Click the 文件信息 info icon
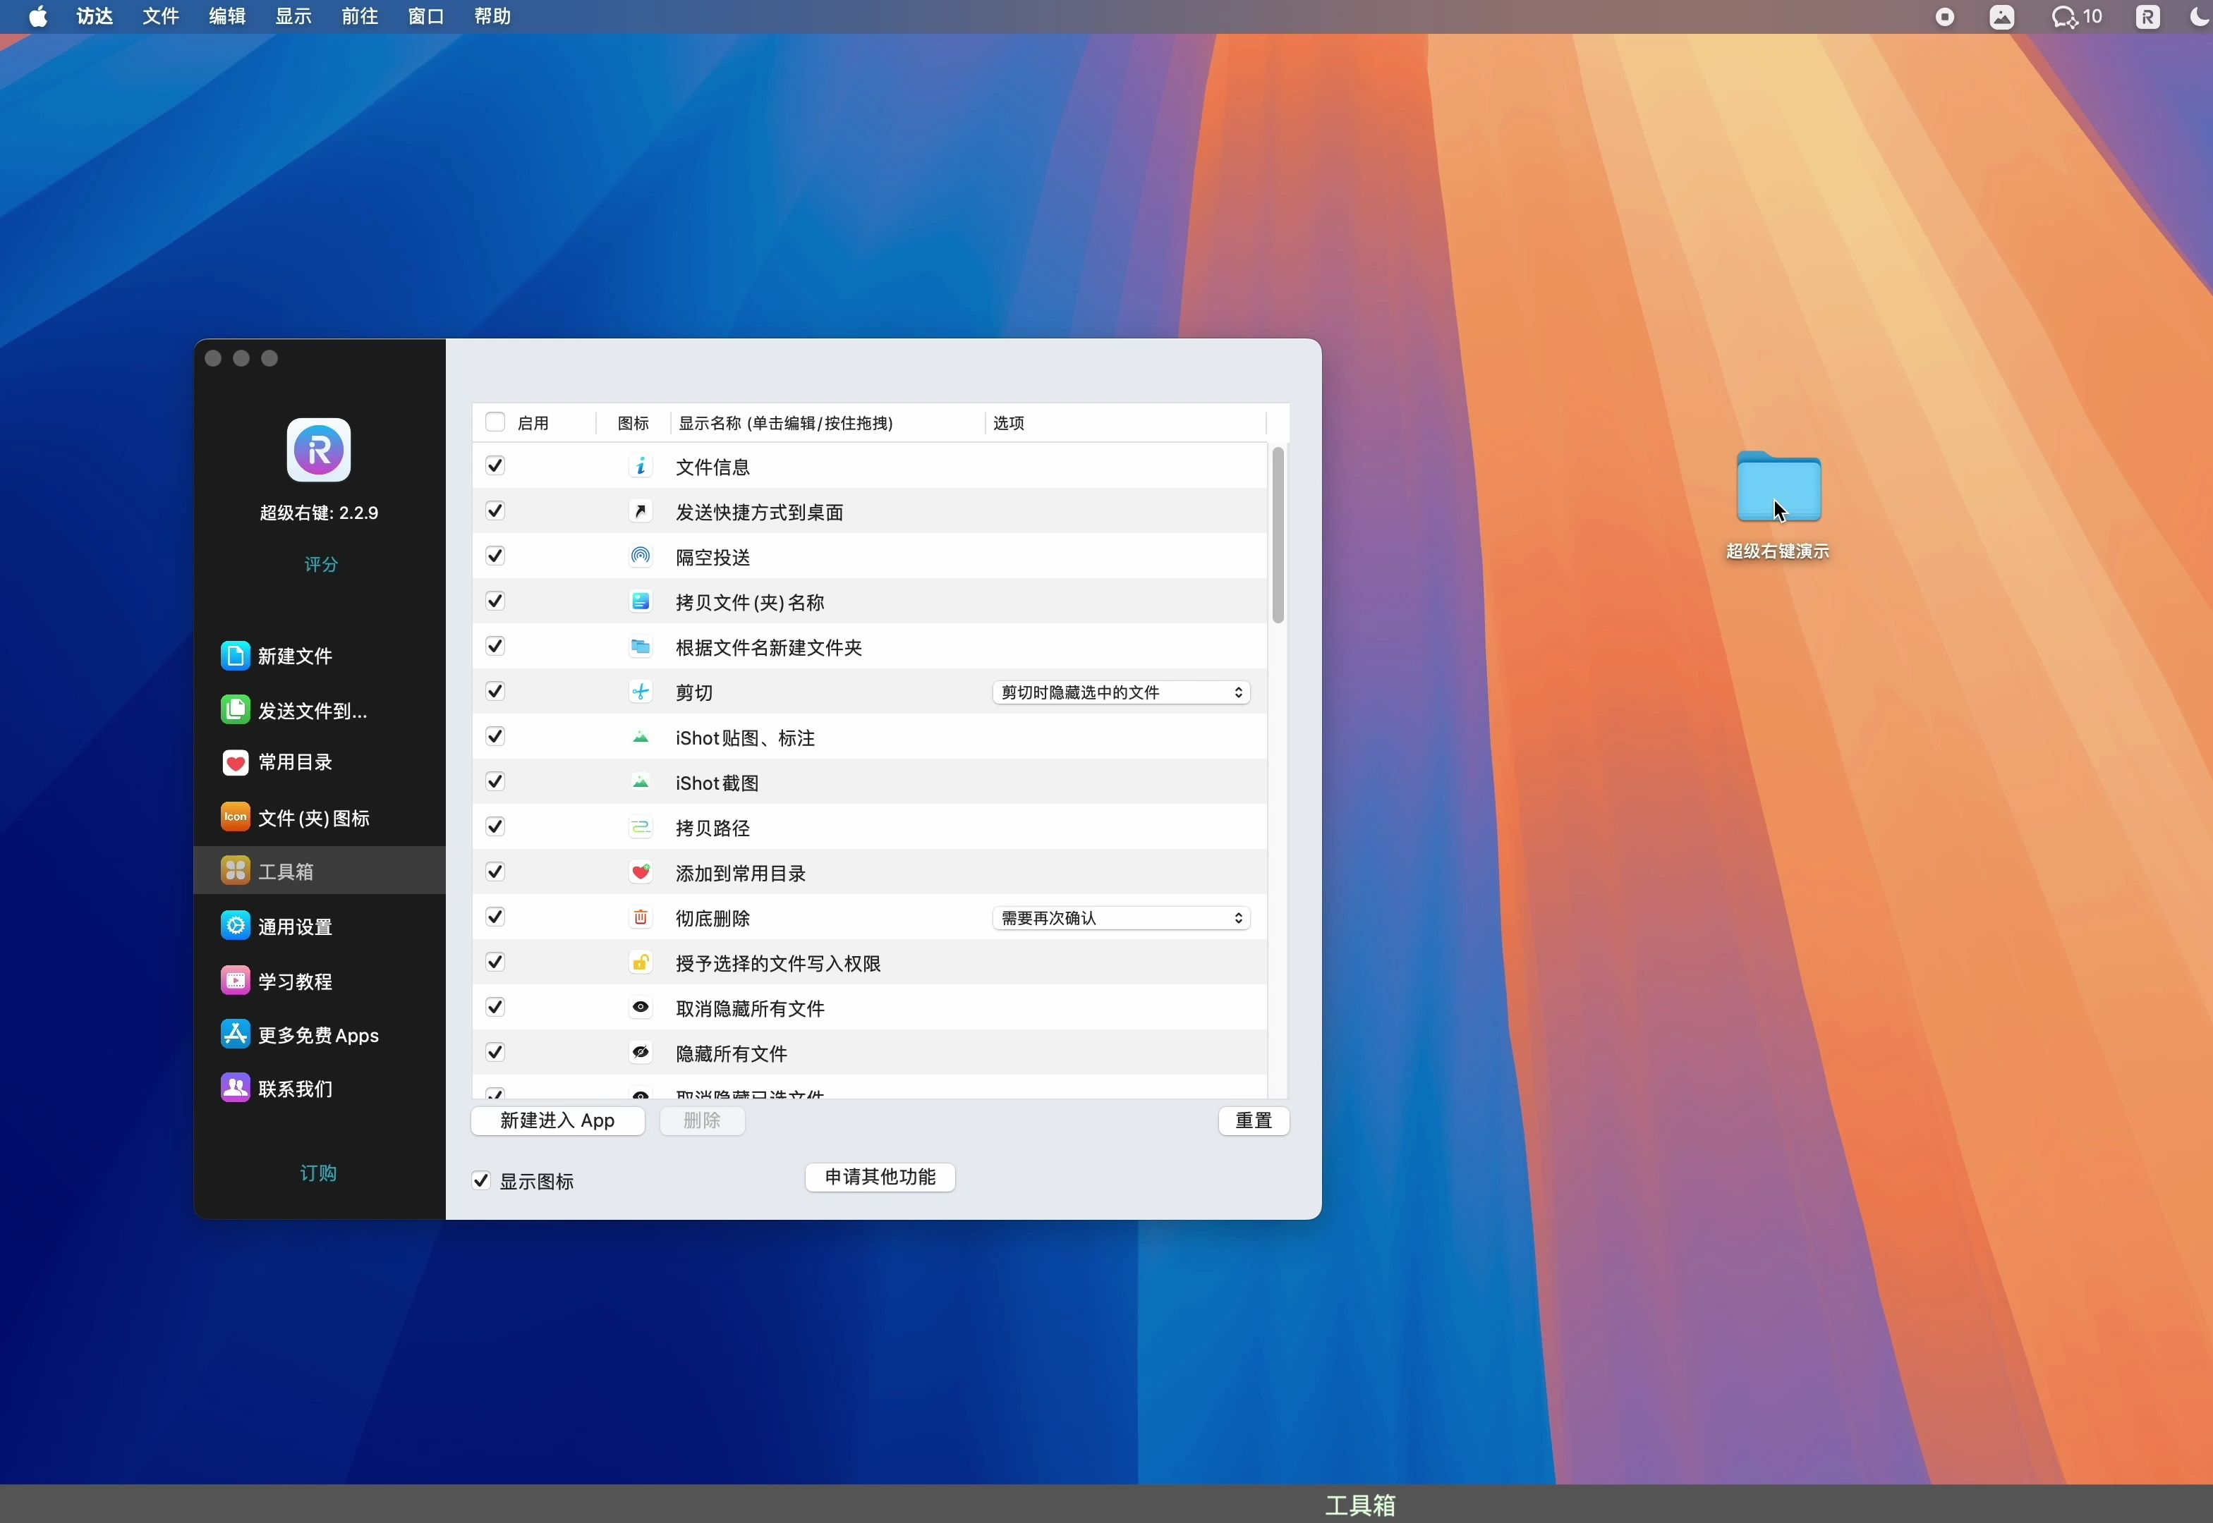The image size is (2213, 1523). (x=641, y=465)
